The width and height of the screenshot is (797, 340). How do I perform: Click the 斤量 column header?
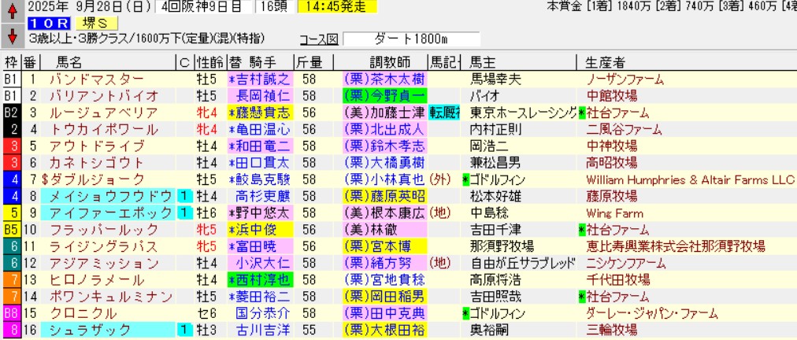[x=308, y=62]
